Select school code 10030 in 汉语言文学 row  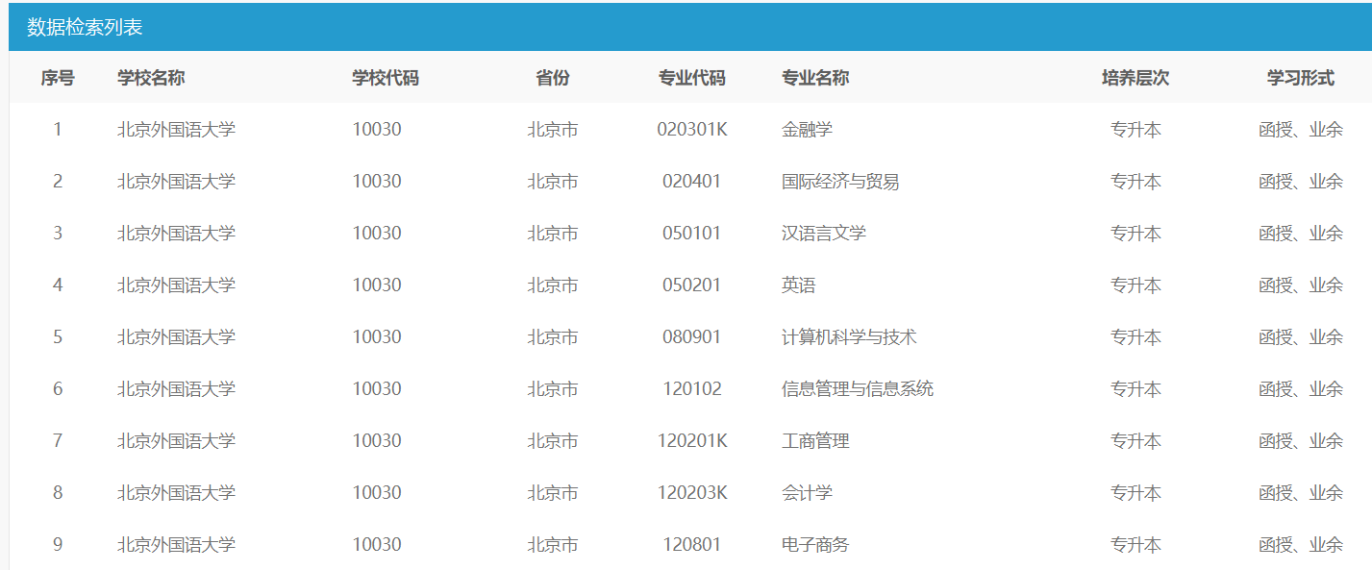point(377,234)
